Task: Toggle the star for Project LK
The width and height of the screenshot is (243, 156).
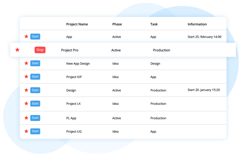Action: [x=26, y=103]
